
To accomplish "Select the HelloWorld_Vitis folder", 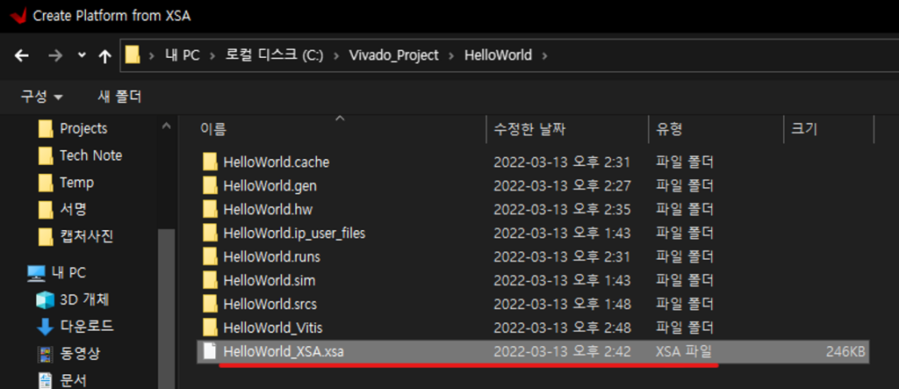I will tap(273, 328).
